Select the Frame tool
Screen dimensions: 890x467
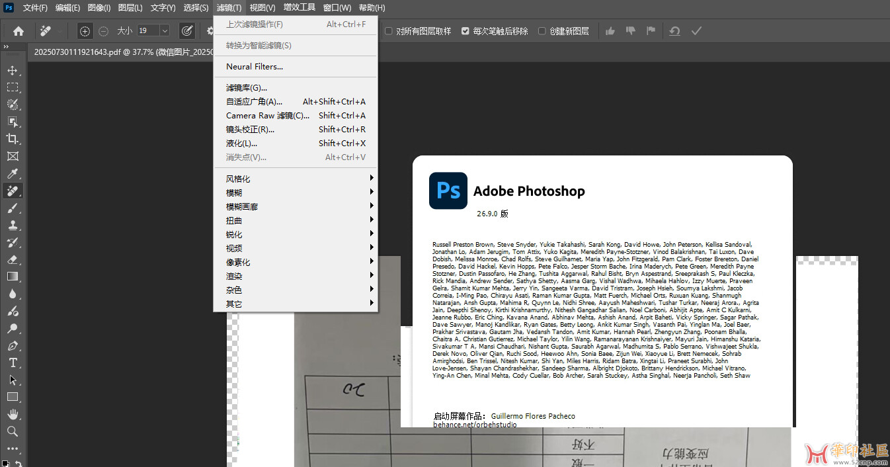pyautogui.click(x=13, y=156)
